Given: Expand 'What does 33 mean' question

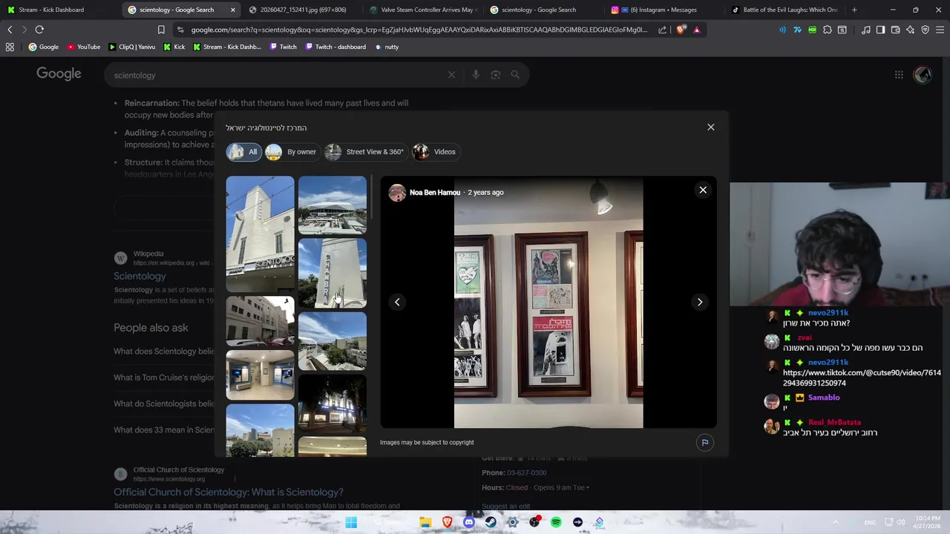Looking at the screenshot, I should point(164,430).
